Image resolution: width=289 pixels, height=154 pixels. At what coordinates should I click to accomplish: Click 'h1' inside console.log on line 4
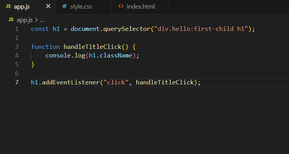coord(92,56)
